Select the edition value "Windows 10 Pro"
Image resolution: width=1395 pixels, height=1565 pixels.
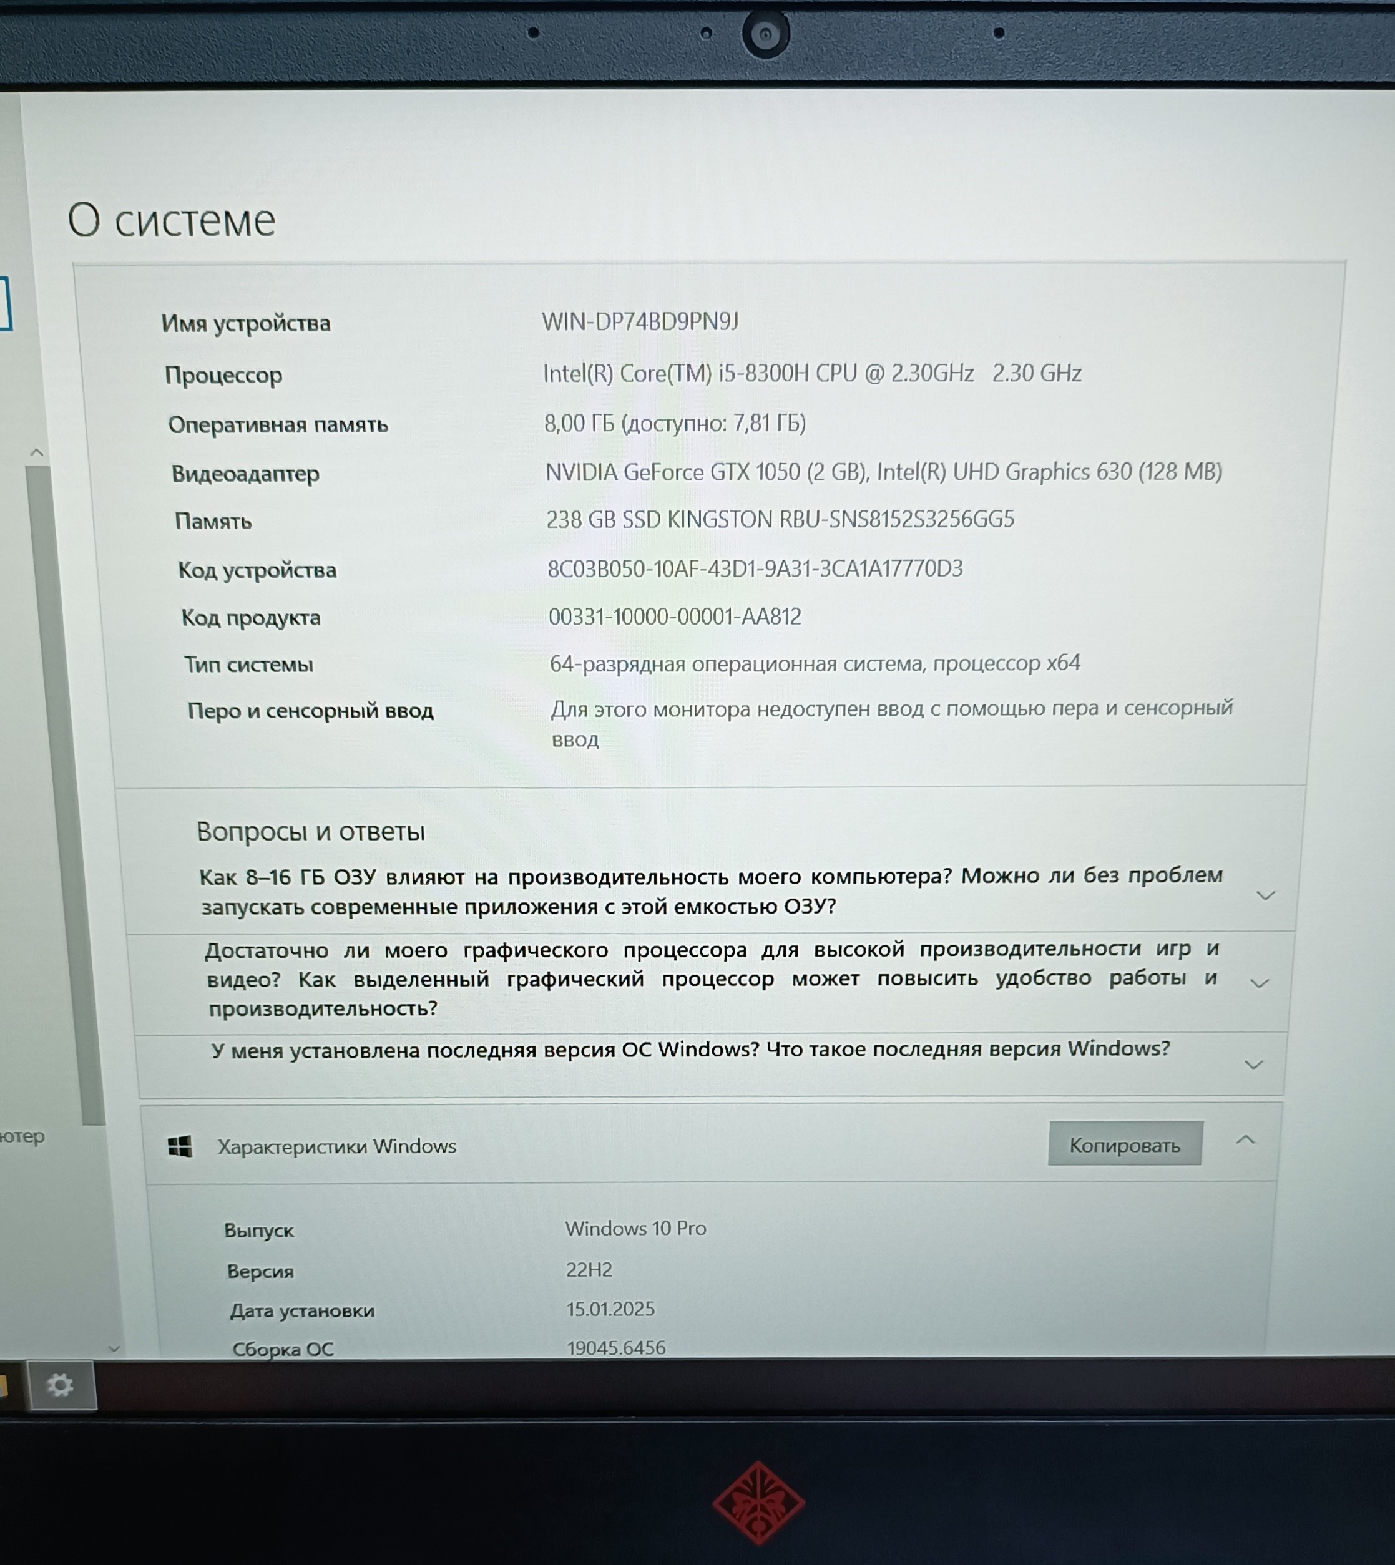pyautogui.click(x=635, y=1228)
